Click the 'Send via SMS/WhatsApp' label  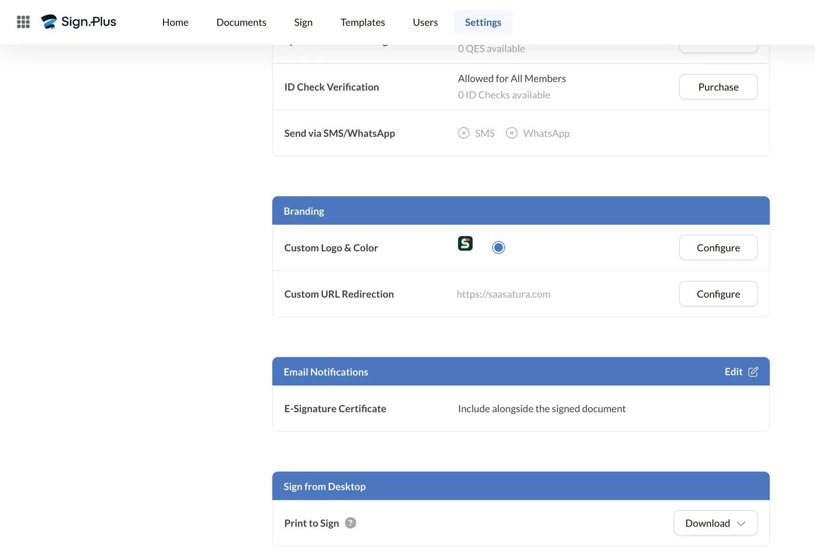click(x=339, y=133)
